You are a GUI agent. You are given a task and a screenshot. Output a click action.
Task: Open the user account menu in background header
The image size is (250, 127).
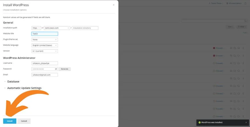[x=216, y=3]
